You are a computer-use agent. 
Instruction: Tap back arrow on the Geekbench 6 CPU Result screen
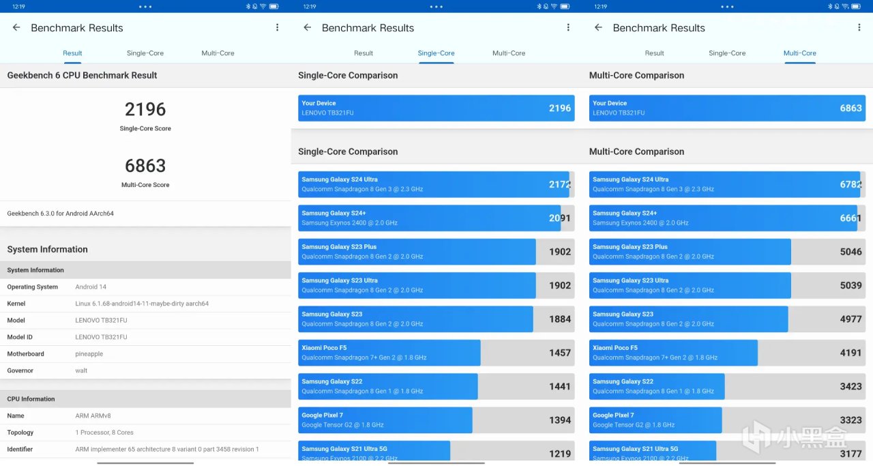16,28
